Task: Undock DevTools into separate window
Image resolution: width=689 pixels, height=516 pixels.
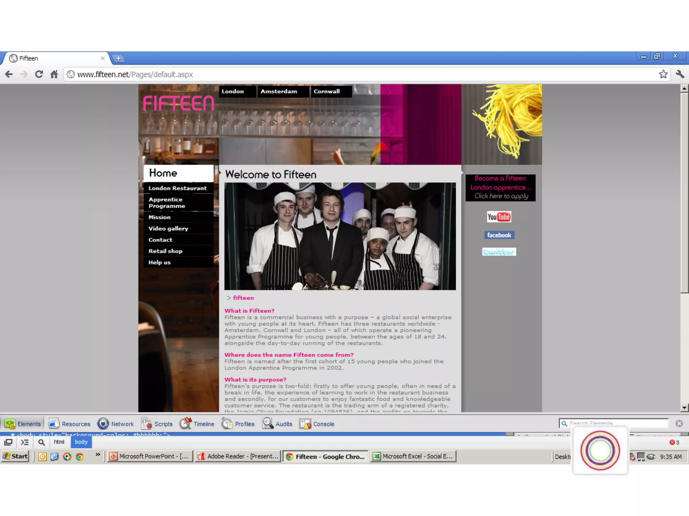Action: (x=8, y=442)
